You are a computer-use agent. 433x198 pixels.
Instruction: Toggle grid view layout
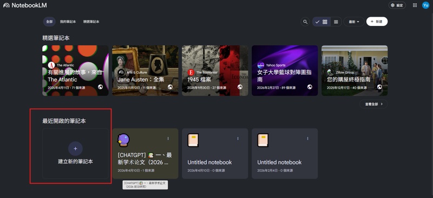coord(322,22)
